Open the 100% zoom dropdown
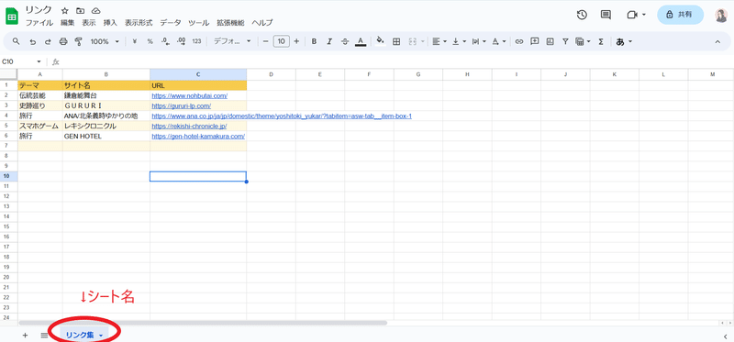The height and width of the screenshot is (342, 734). (105, 41)
